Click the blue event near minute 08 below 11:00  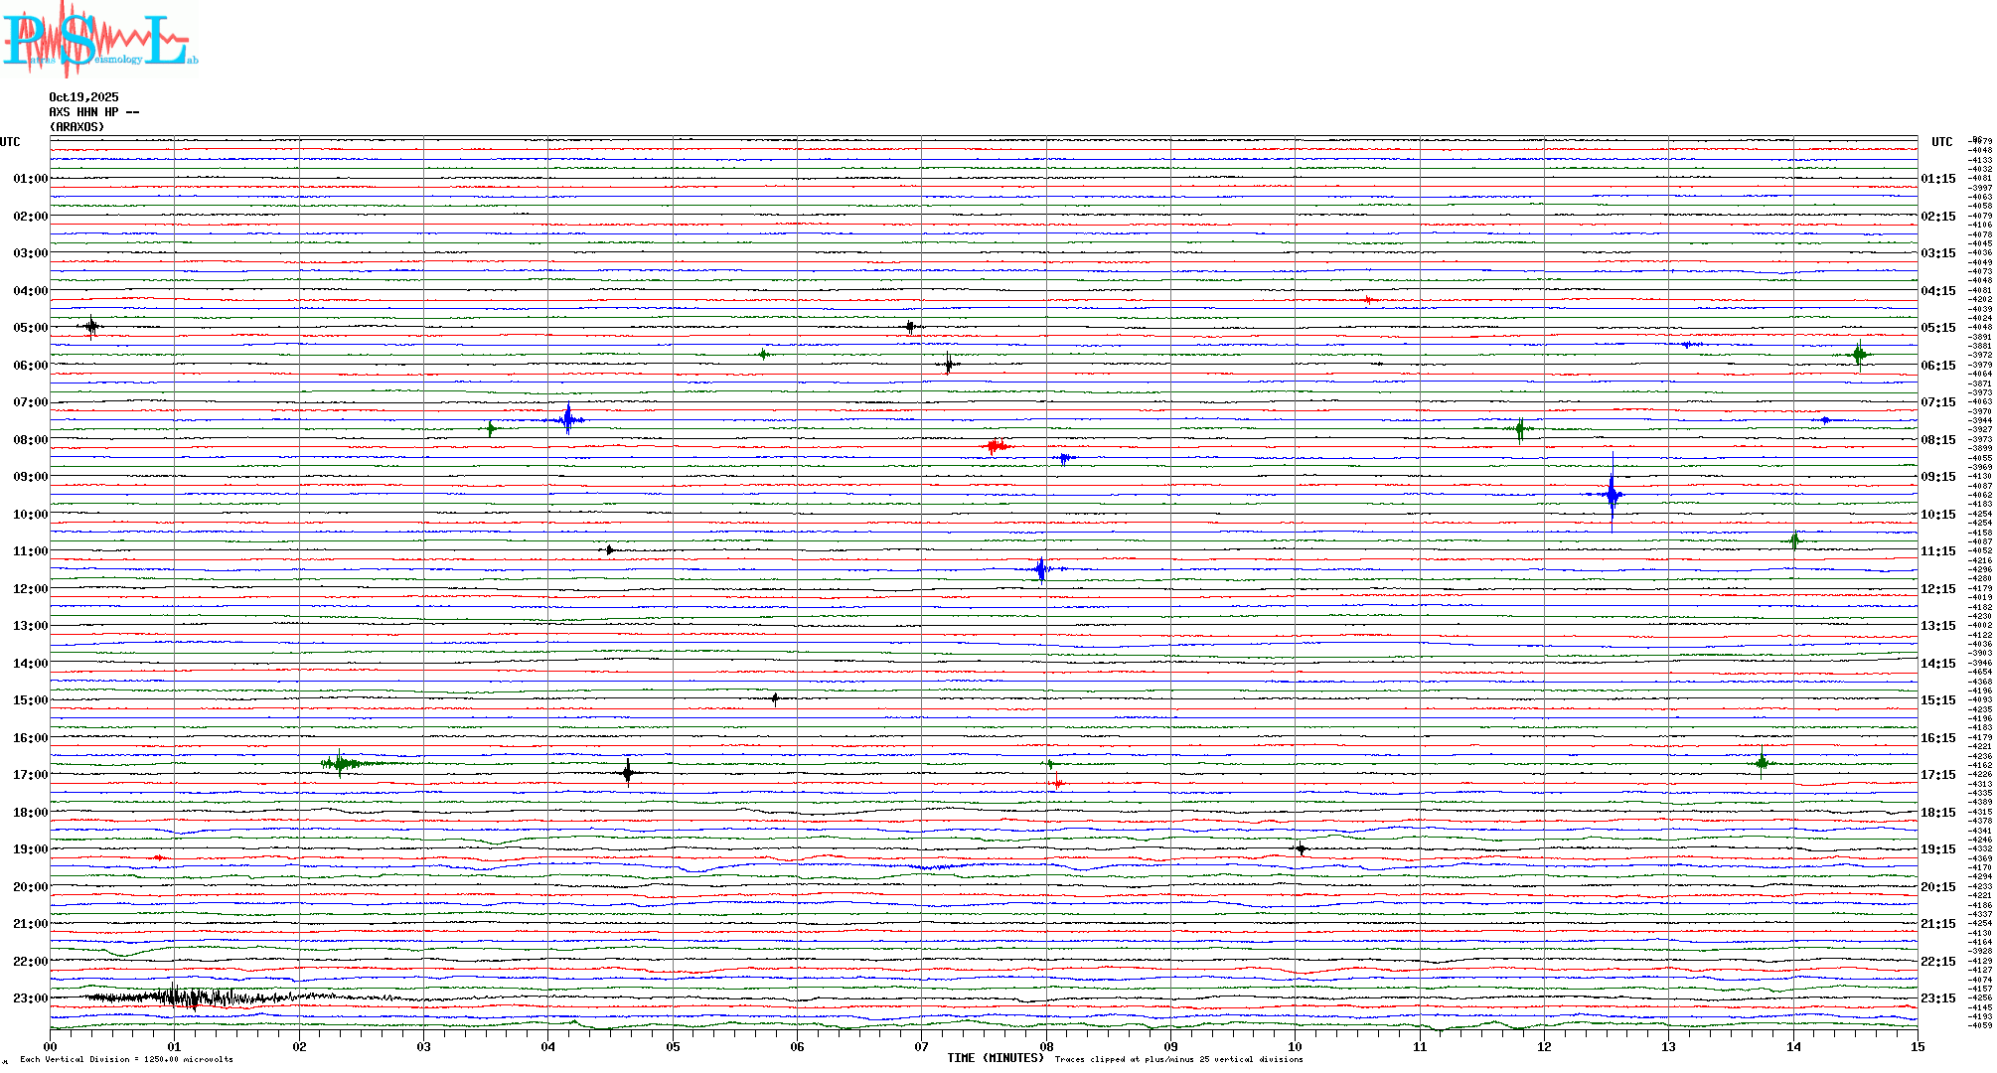1041,569
